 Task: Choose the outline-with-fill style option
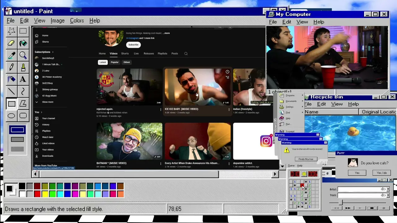pyautogui.click(x=17, y=140)
